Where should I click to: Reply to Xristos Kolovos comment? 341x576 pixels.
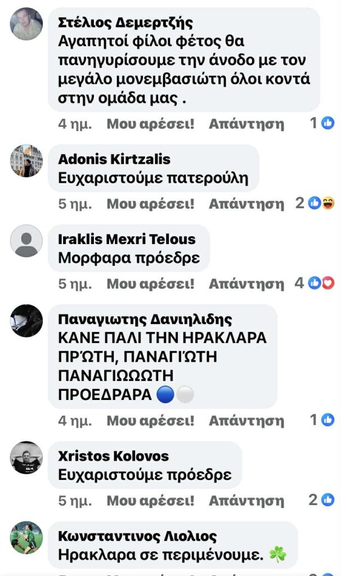(246, 501)
